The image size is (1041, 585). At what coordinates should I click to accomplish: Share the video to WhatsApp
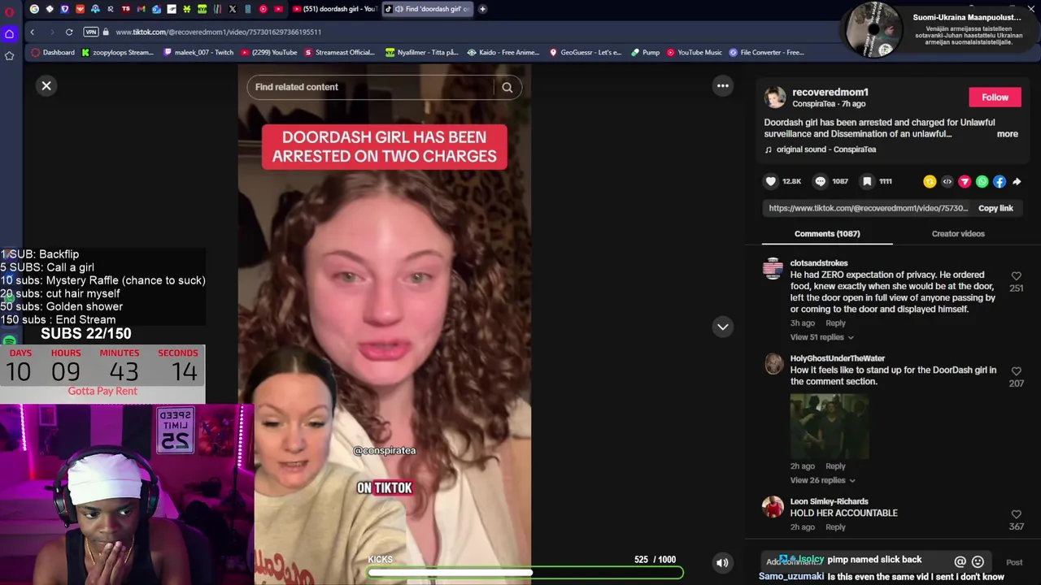[x=982, y=182]
